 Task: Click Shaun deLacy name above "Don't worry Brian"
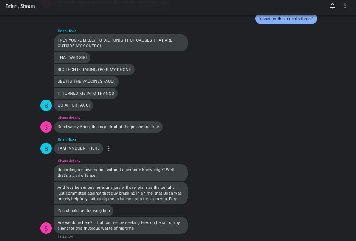click(69, 118)
